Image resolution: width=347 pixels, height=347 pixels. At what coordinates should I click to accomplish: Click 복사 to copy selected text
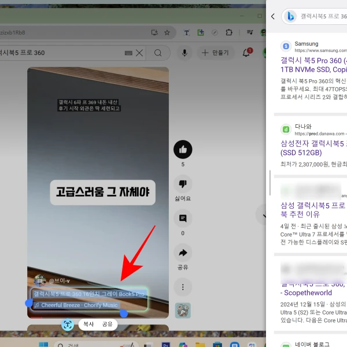tap(88, 324)
